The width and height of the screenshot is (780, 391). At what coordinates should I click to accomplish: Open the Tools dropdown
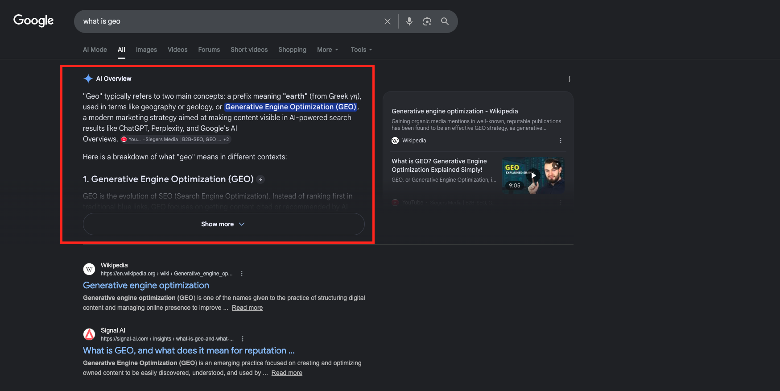[361, 50]
